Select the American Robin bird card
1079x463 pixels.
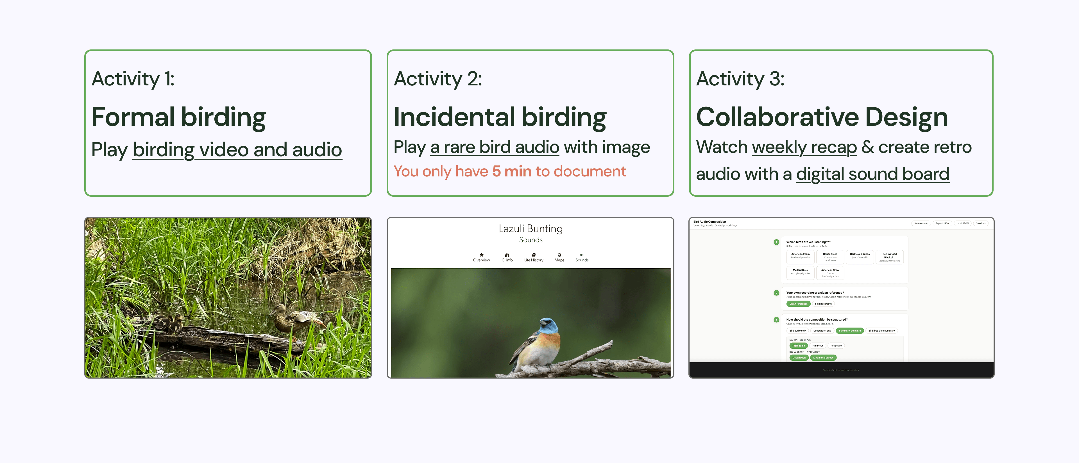pos(800,257)
